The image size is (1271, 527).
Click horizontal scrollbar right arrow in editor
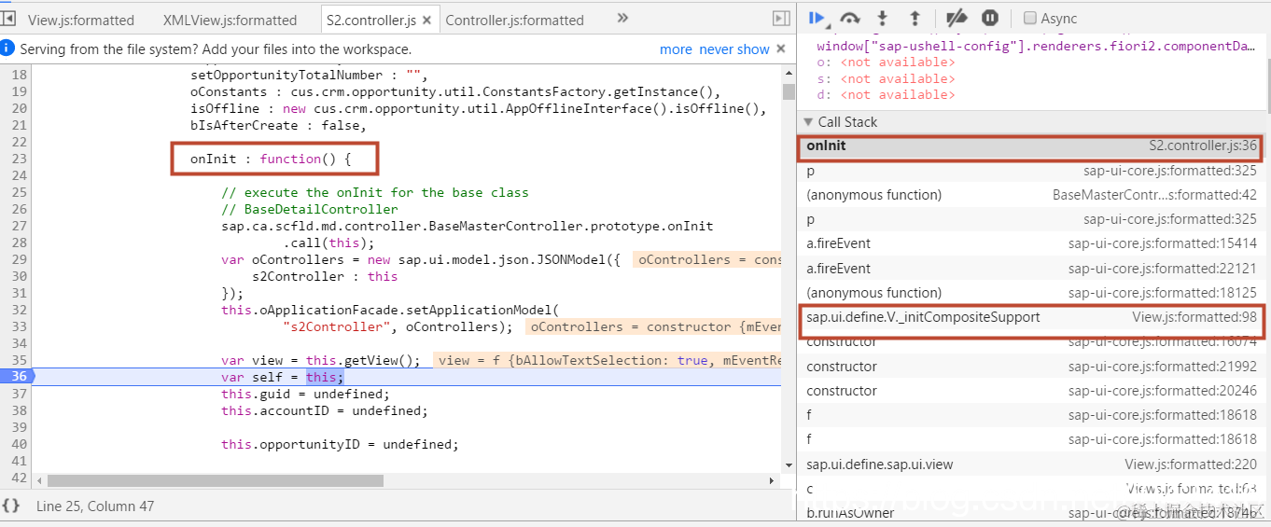[772, 481]
